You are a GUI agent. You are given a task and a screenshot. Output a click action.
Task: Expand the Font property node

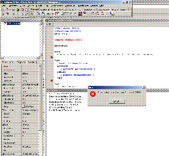coord(3,125)
